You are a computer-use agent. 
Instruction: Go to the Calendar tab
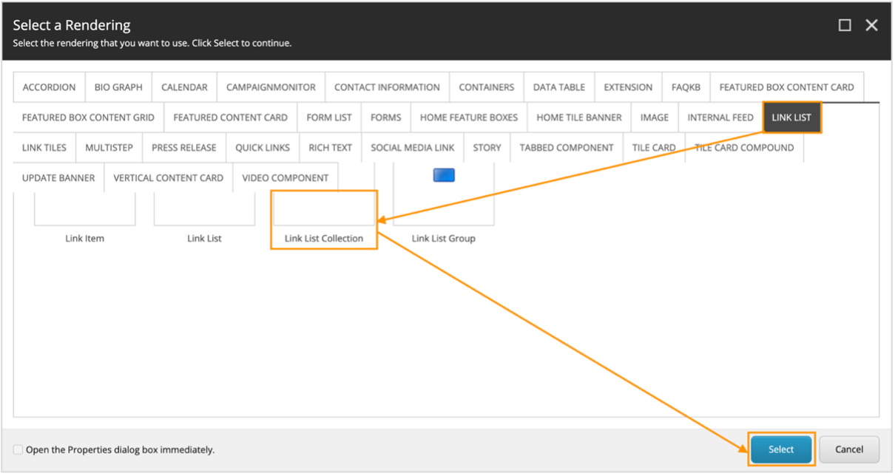point(184,87)
